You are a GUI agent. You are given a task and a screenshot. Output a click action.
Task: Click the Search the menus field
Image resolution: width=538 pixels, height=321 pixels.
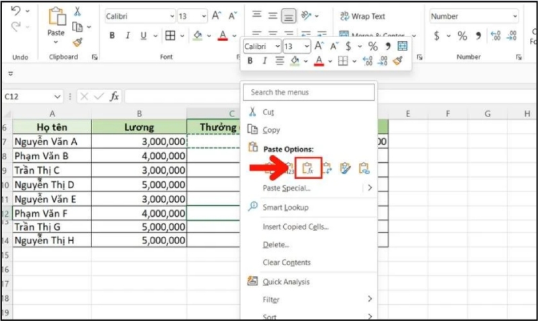(x=309, y=92)
